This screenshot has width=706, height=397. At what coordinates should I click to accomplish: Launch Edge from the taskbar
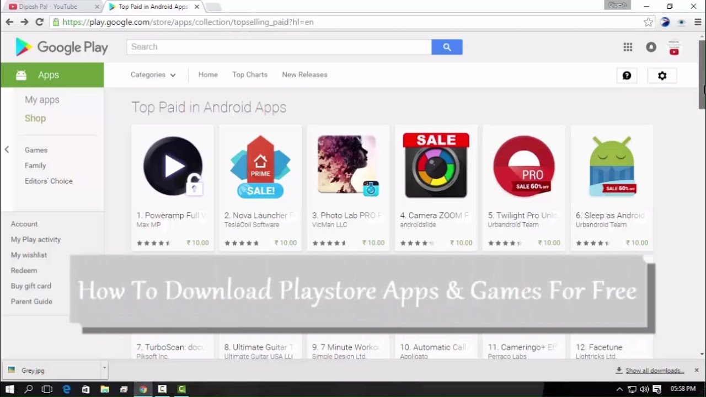pos(67,389)
